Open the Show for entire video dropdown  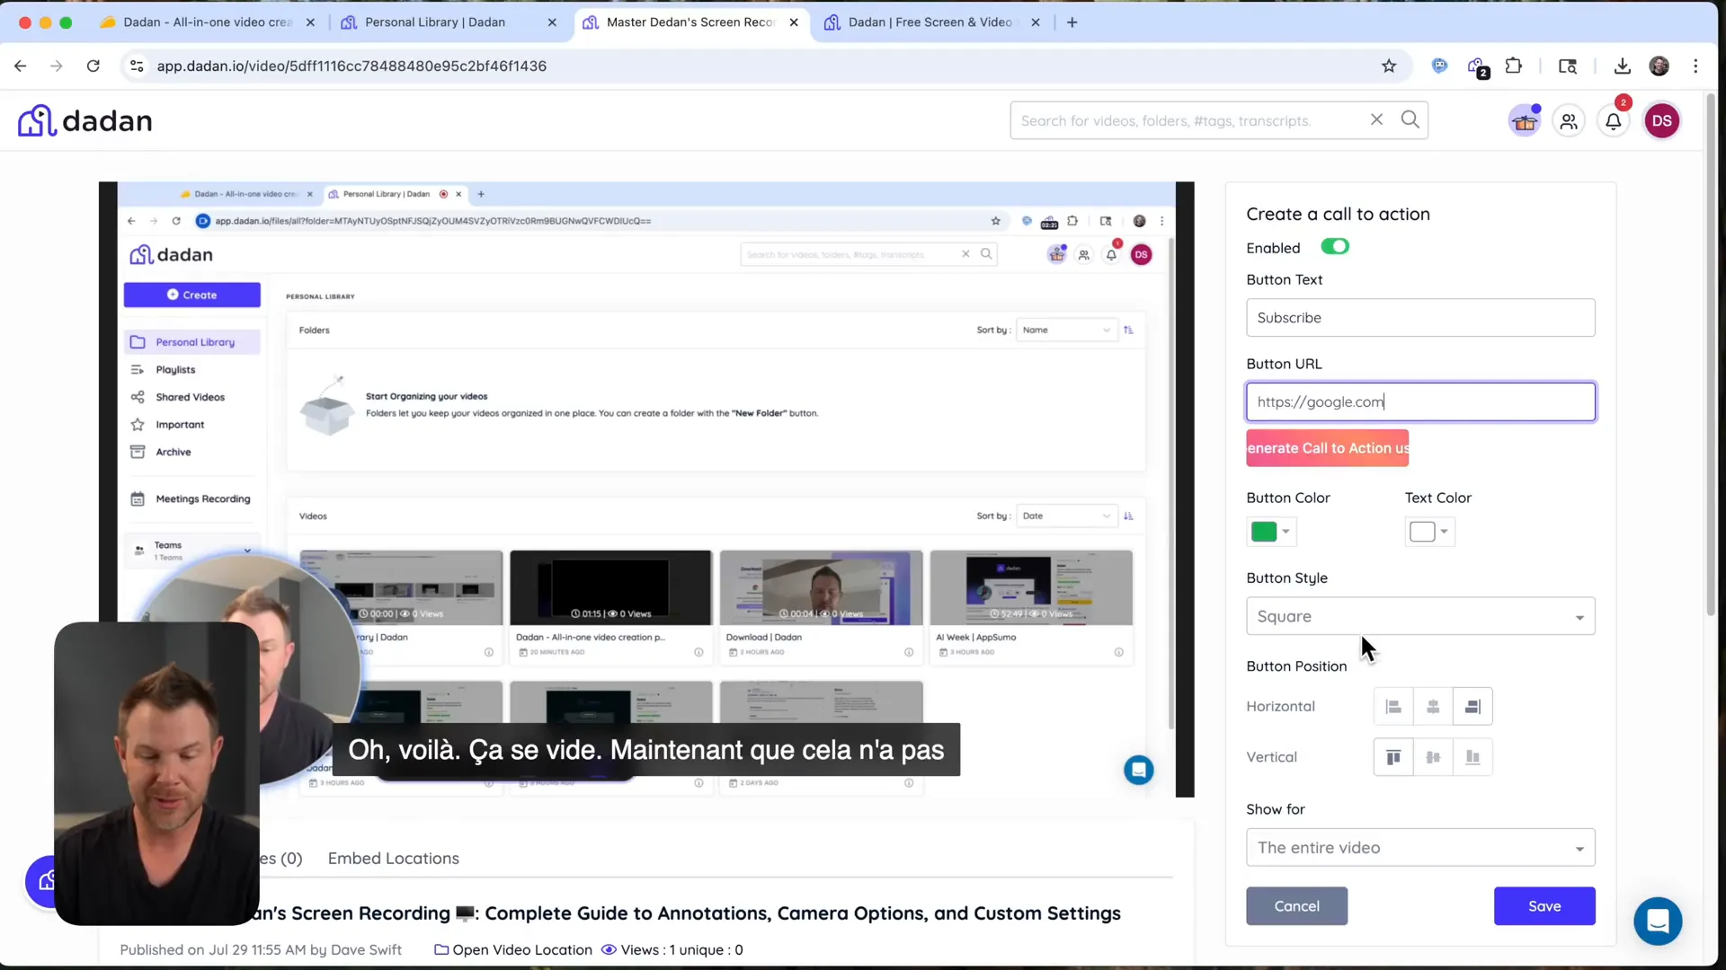click(x=1420, y=848)
